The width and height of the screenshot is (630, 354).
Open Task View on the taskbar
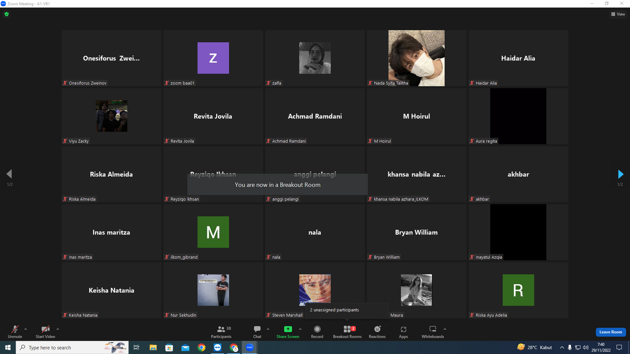point(136,347)
